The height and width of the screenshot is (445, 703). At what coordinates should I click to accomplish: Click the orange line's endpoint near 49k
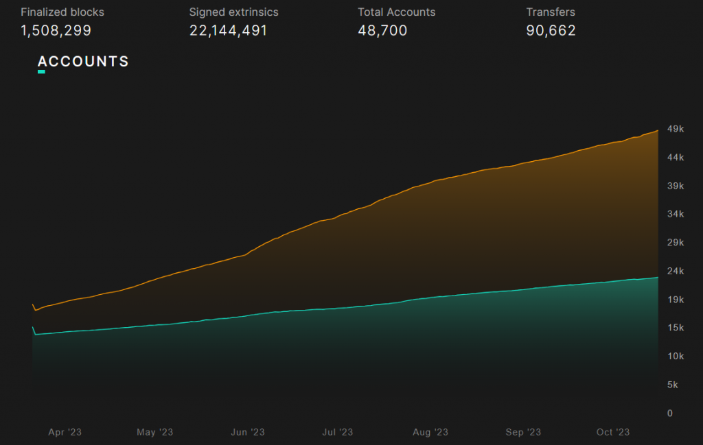click(658, 130)
